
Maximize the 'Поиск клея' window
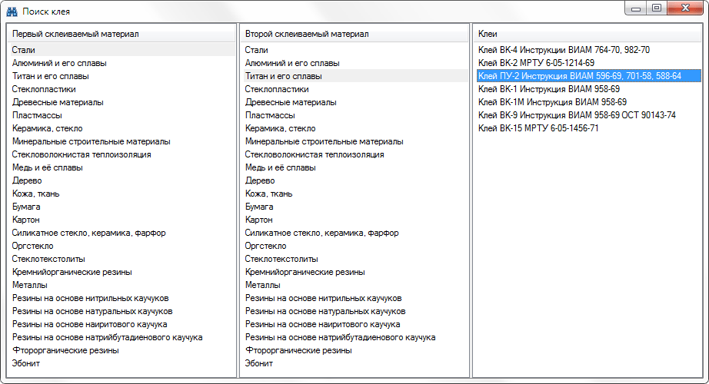pos(656,8)
